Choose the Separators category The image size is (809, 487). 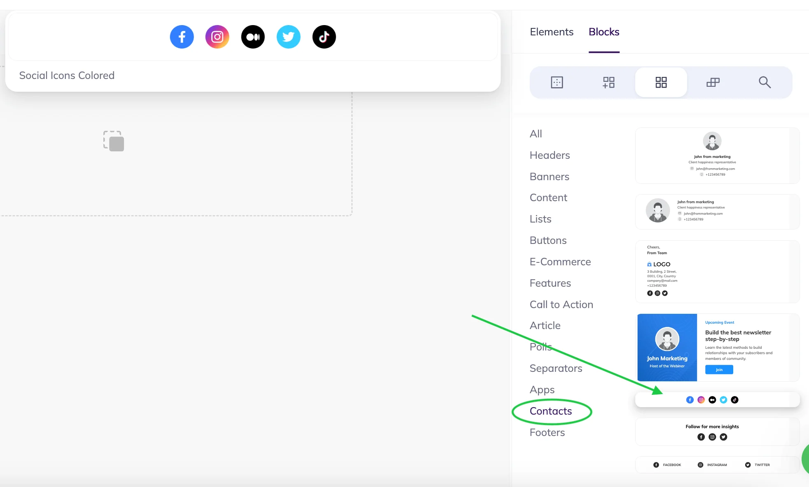click(x=556, y=368)
